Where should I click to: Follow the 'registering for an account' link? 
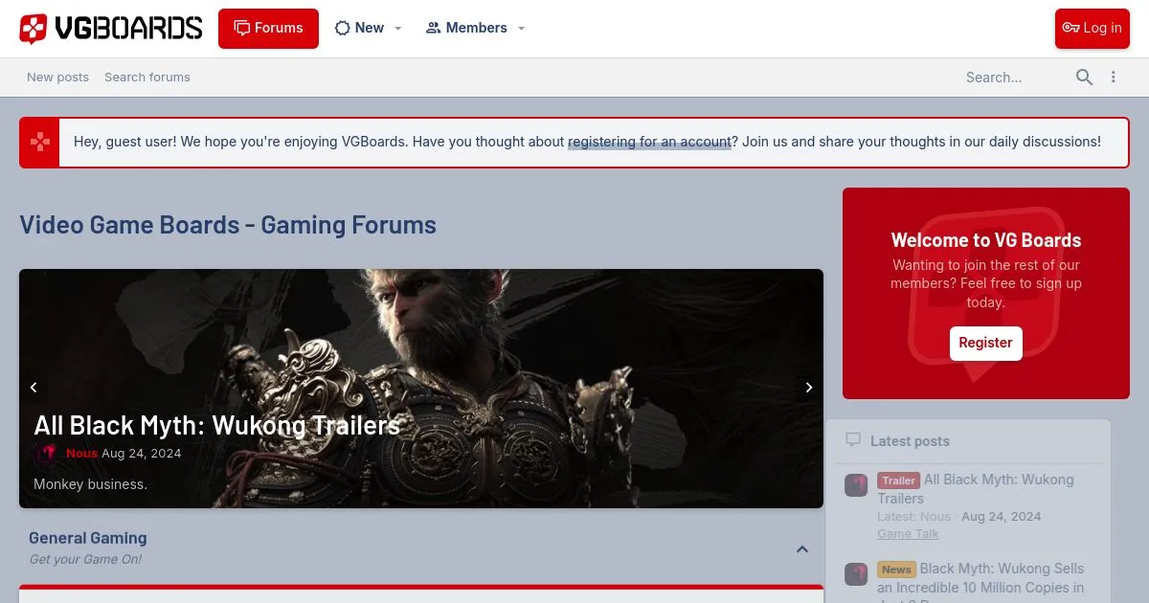[x=649, y=142]
